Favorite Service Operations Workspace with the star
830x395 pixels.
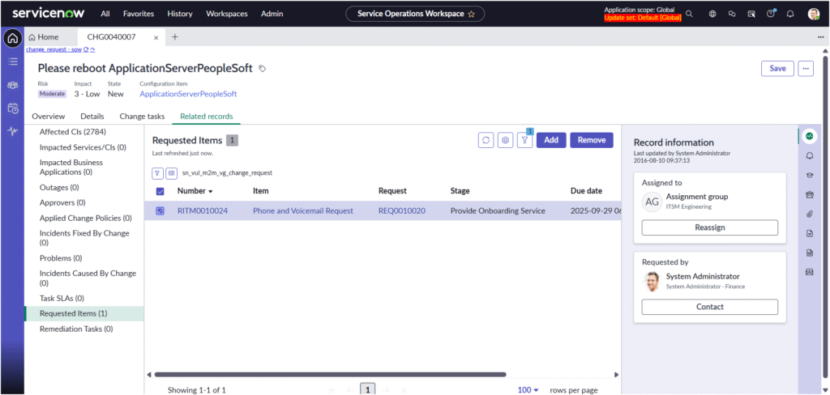(x=471, y=14)
